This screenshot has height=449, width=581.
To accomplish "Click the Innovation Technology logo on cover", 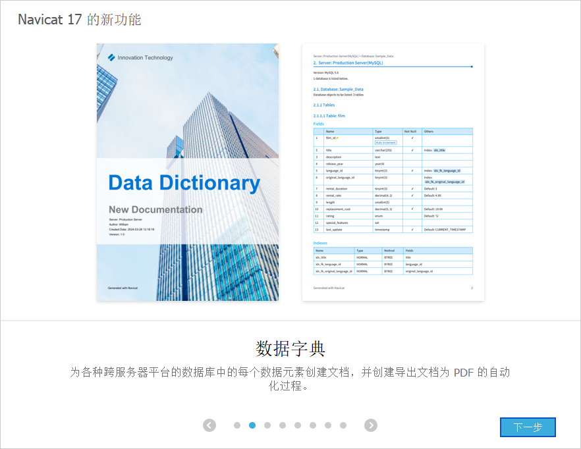I will point(140,57).
